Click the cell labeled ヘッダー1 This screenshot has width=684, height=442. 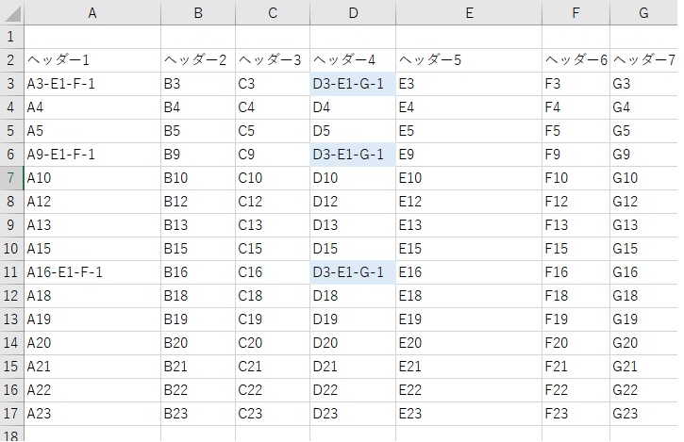(x=92, y=60)
